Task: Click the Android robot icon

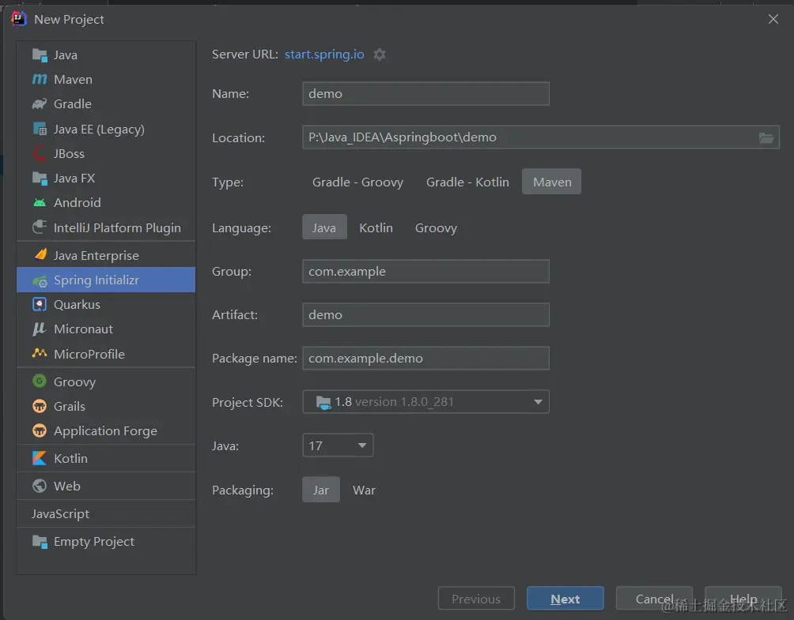Action: 40,203
